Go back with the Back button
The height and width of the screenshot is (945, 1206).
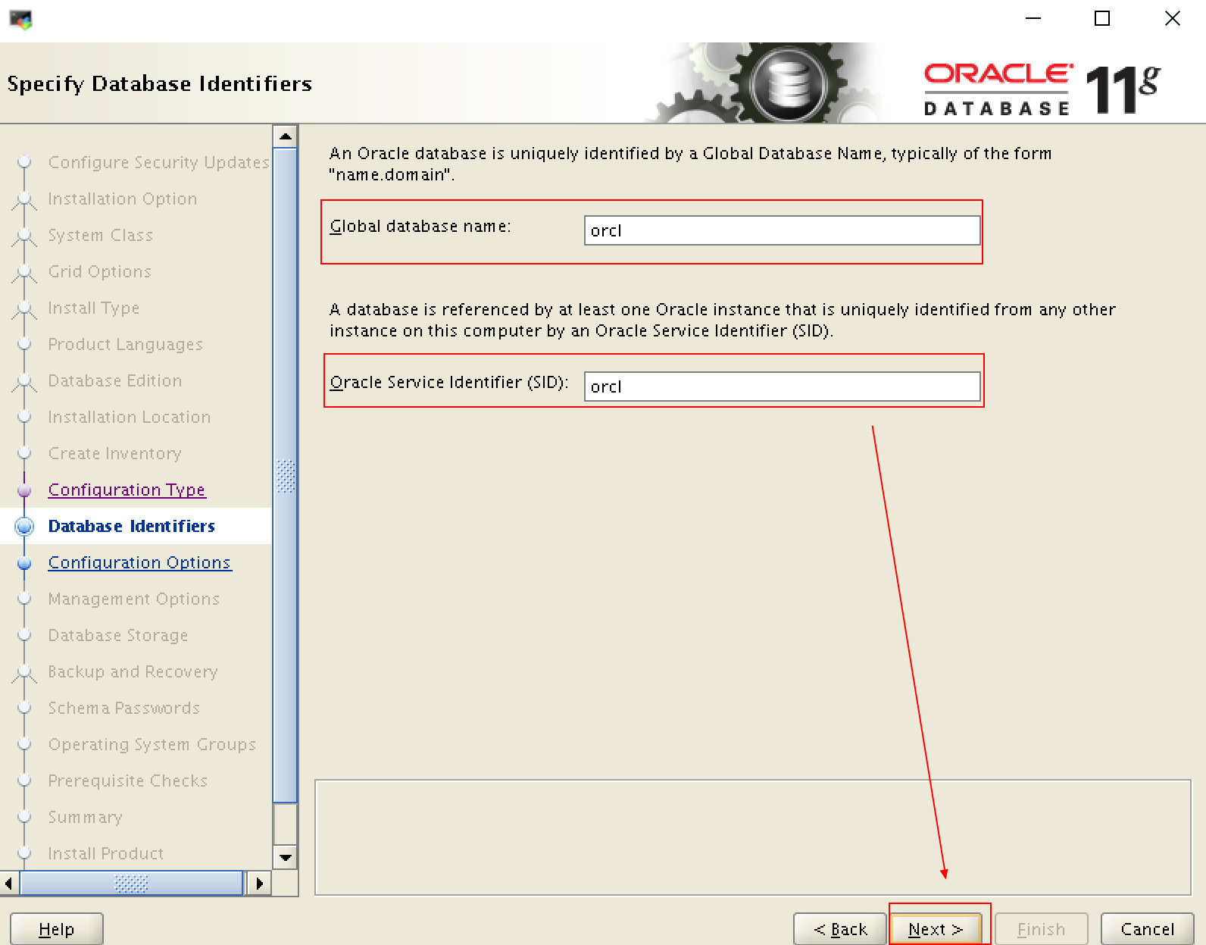point(839,929)
